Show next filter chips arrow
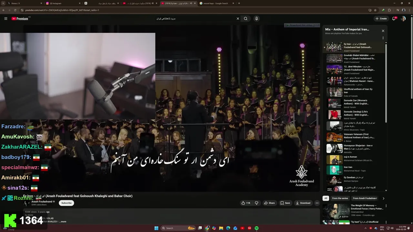The image size is (413, 232). pos(383,198)
